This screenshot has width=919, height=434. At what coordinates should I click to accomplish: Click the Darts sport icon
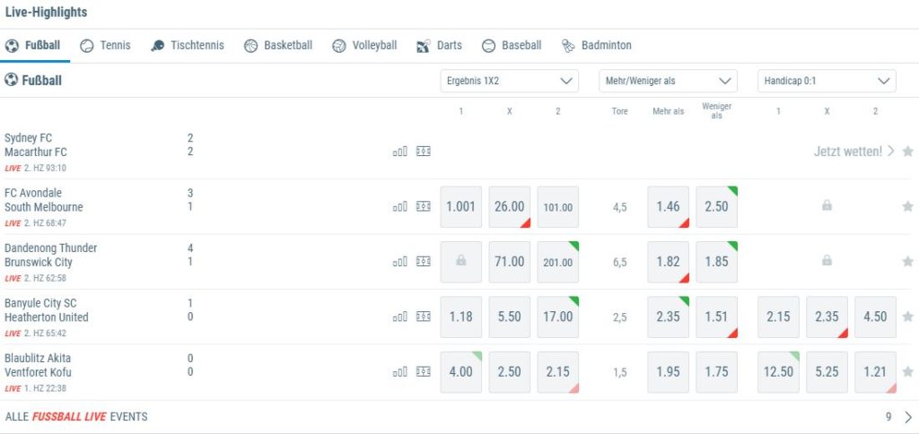424,46
